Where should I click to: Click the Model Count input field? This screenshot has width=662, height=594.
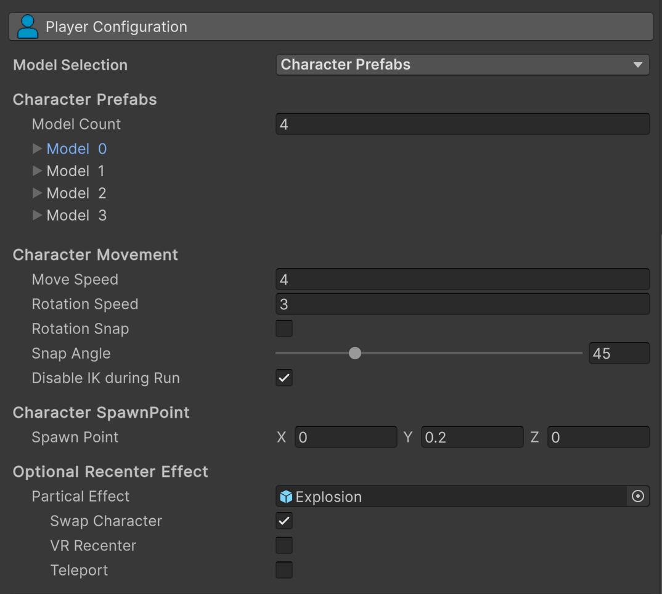click(462, 124)
